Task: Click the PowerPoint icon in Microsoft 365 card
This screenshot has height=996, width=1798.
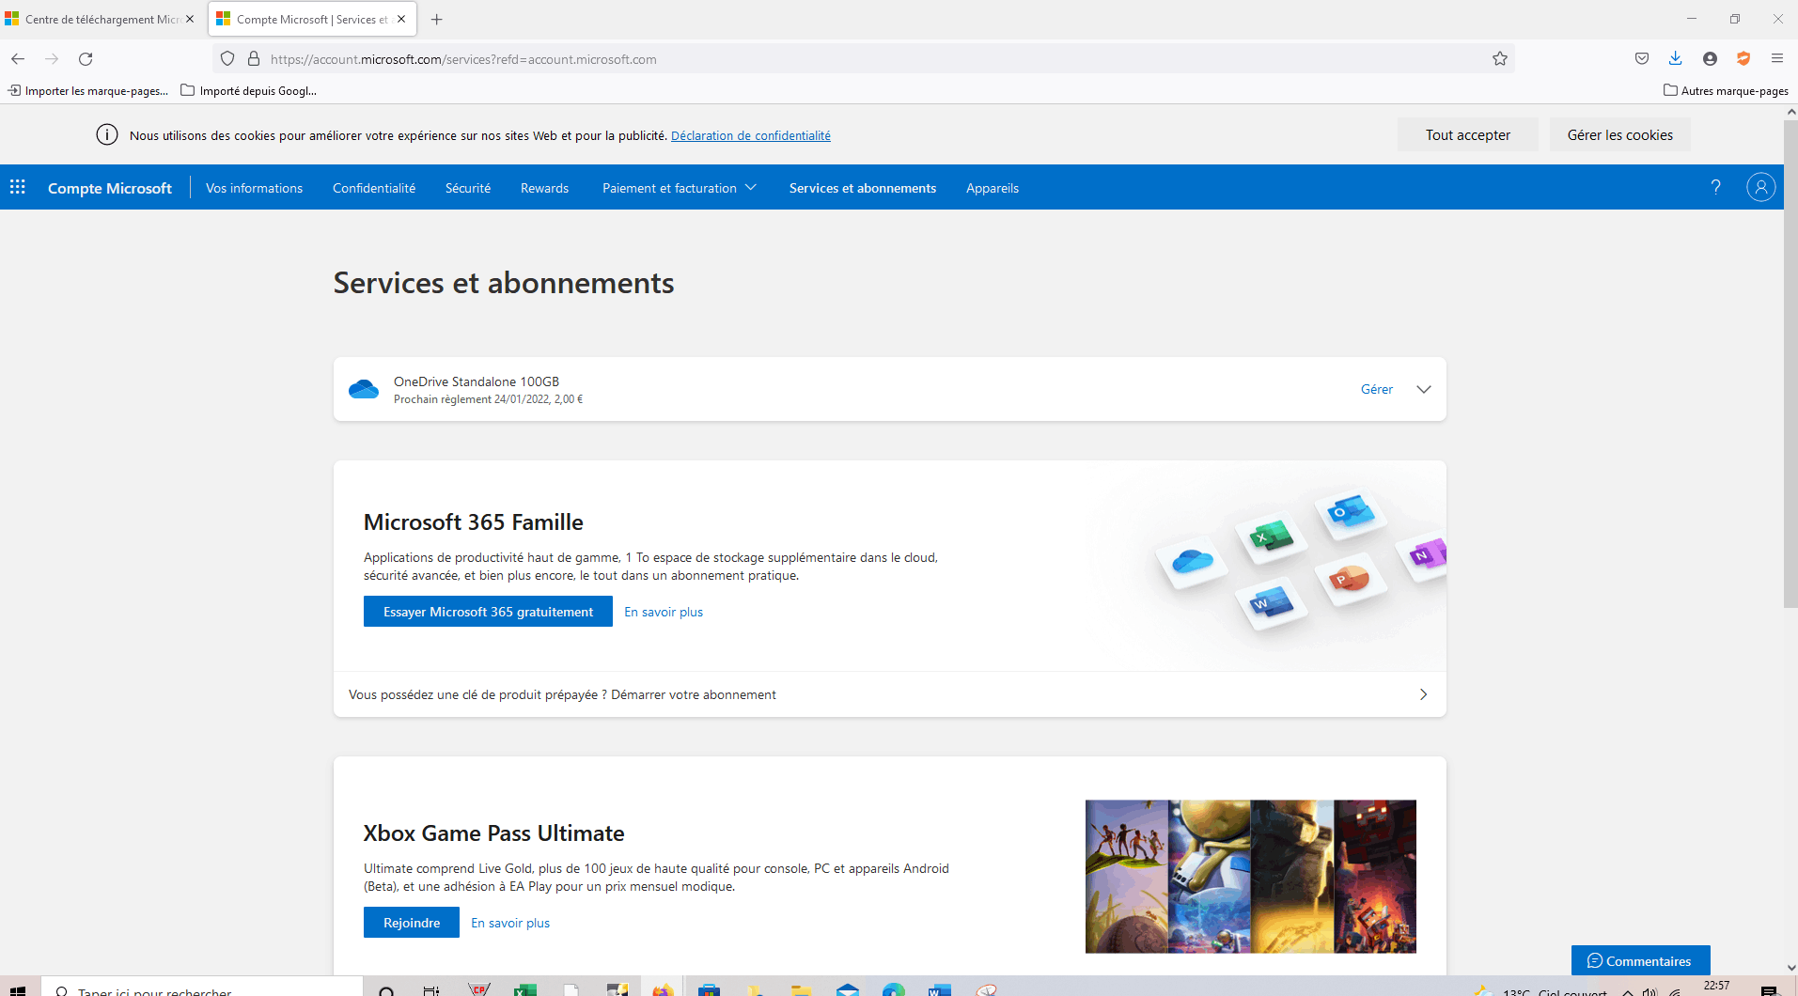Action: point(1351,580)
